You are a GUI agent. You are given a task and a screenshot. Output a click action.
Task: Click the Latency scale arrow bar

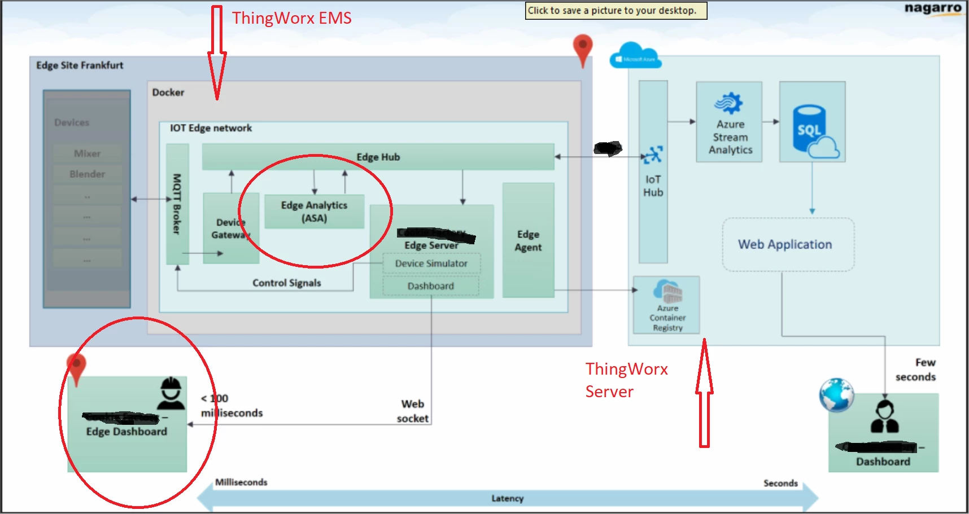(507, 498)
